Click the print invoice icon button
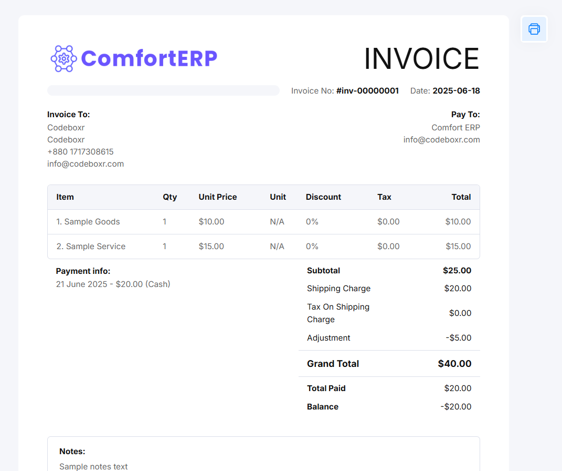 coord(534,29)
